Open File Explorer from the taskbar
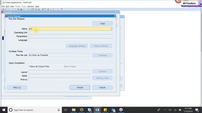Viewport: 202px width, 113px height. (74, 110)
